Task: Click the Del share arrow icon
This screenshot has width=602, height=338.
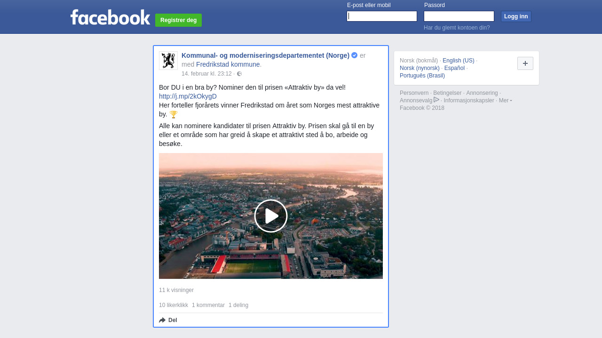Action: tap(162, 320)
